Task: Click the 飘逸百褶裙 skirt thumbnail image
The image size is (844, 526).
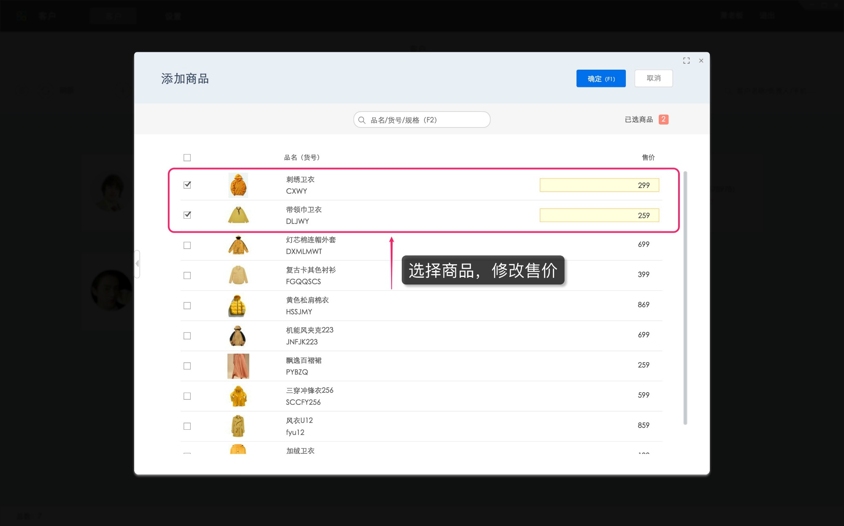Action: pos(238,366)
